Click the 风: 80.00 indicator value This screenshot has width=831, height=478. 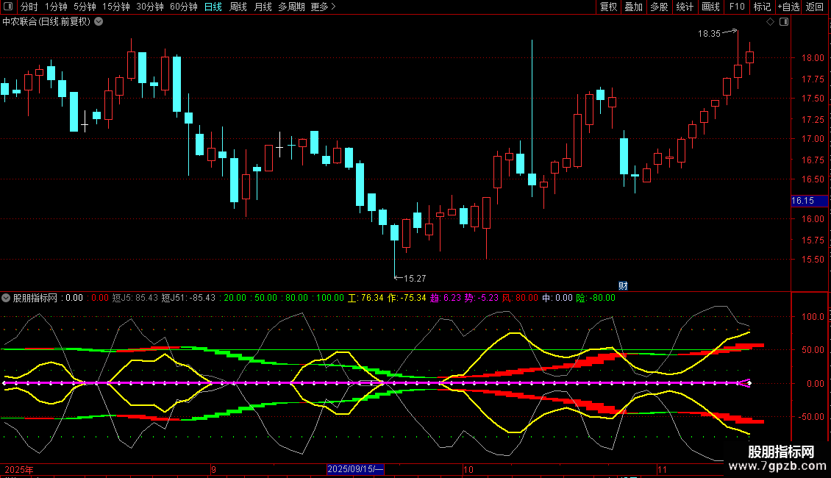pos(520,298)
